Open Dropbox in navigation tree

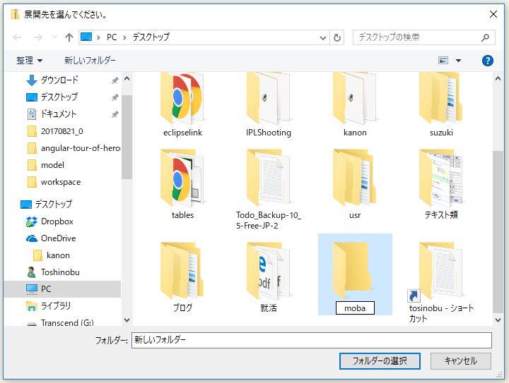tap(57, 221)
